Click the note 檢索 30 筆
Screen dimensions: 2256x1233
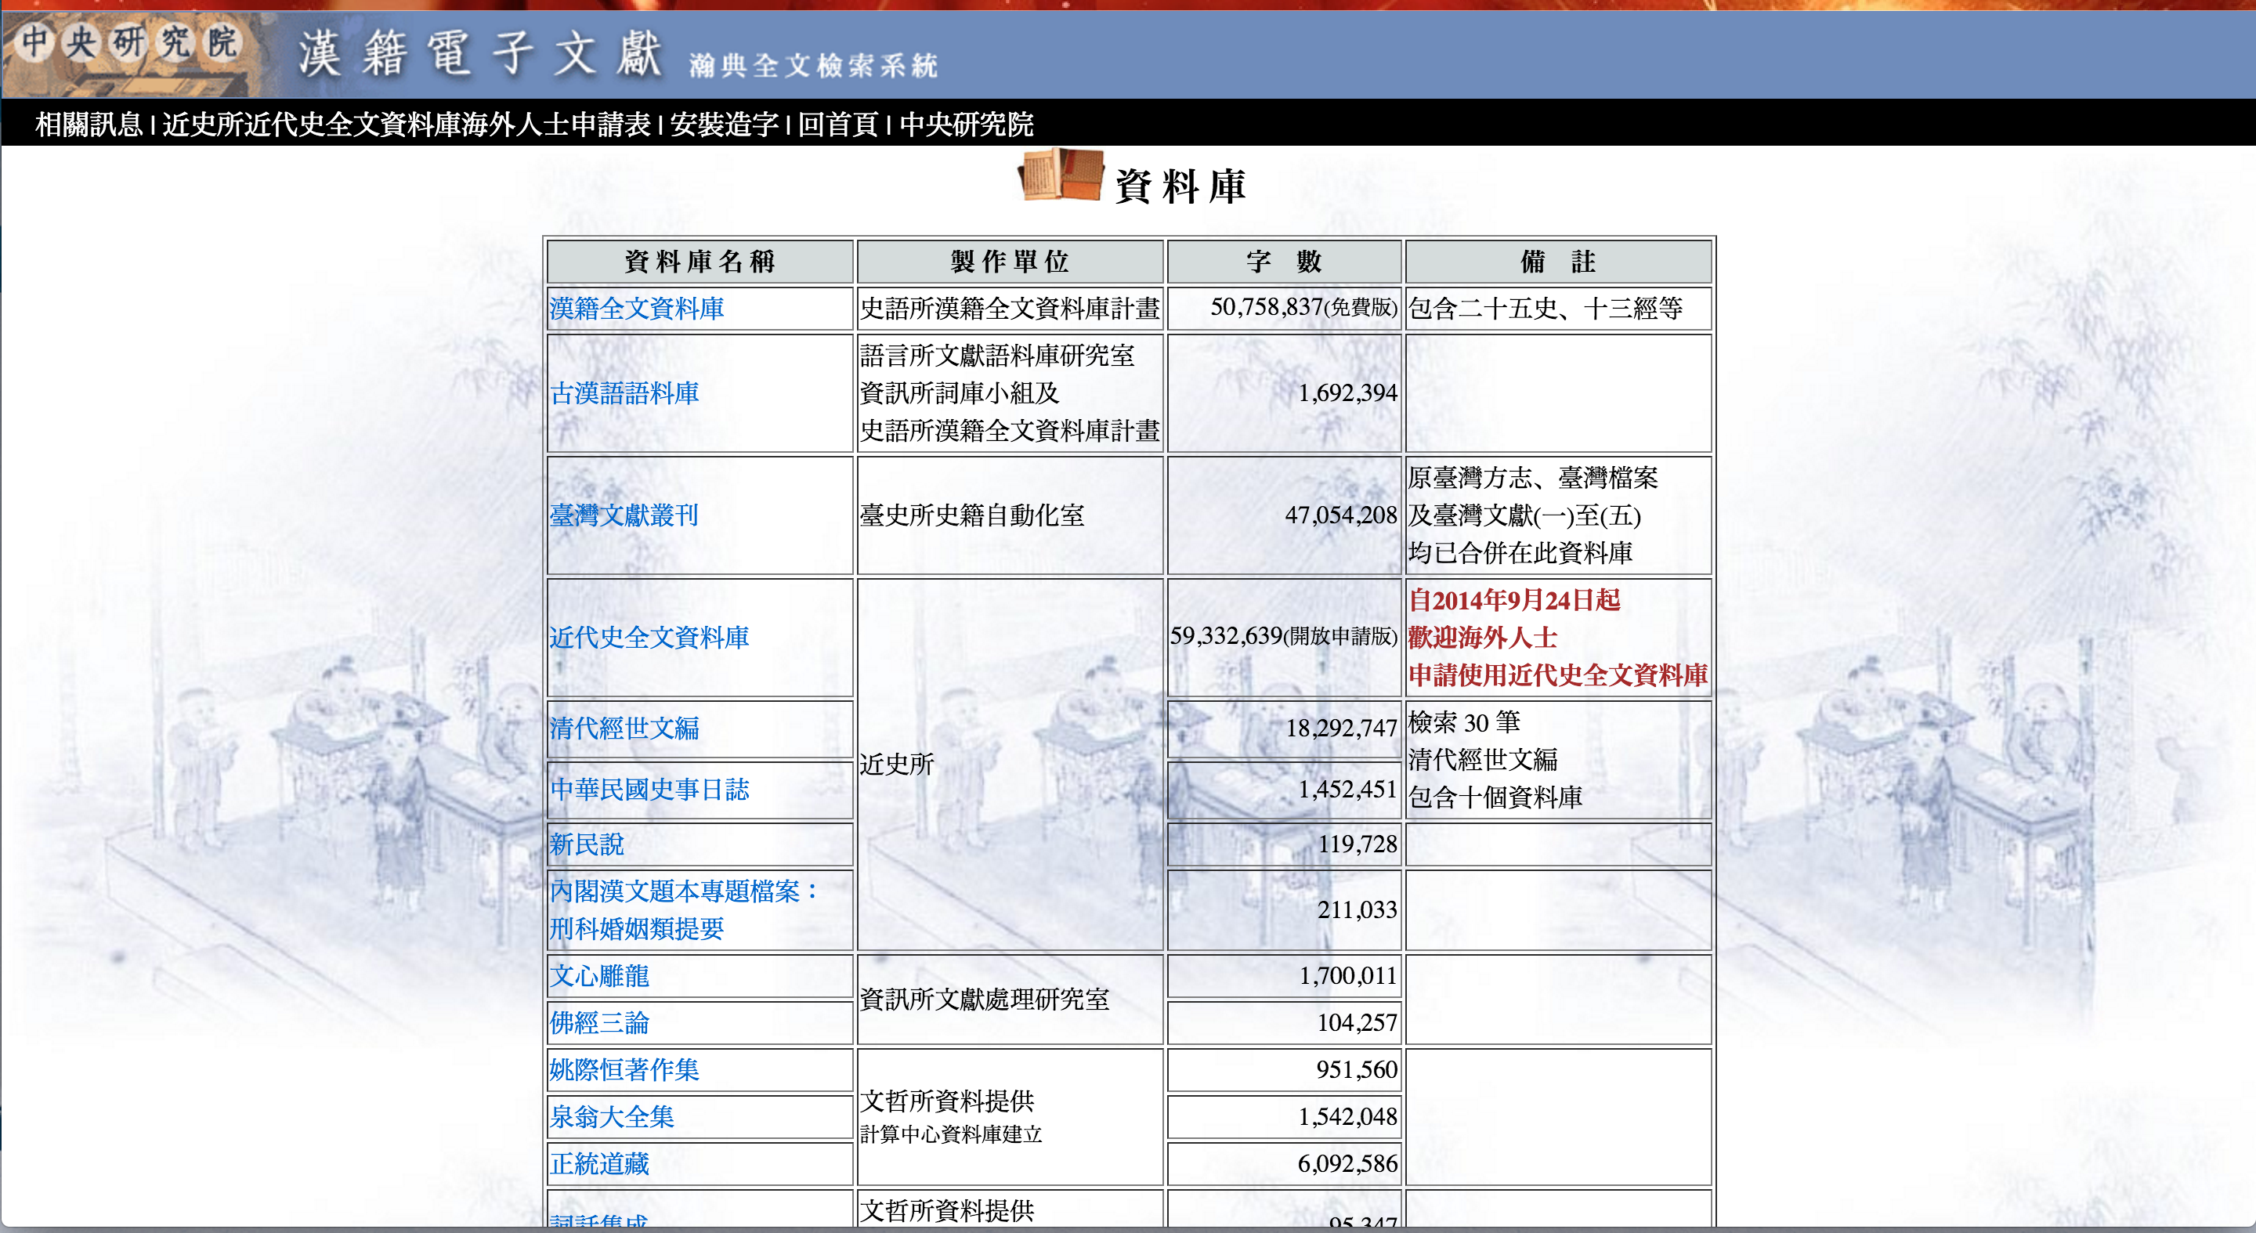click(x=1464, y=722)
